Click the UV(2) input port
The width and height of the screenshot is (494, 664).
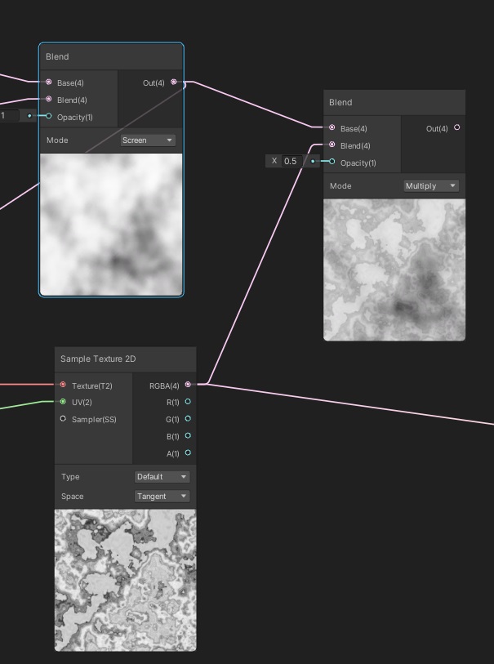[x=63, y=402]
